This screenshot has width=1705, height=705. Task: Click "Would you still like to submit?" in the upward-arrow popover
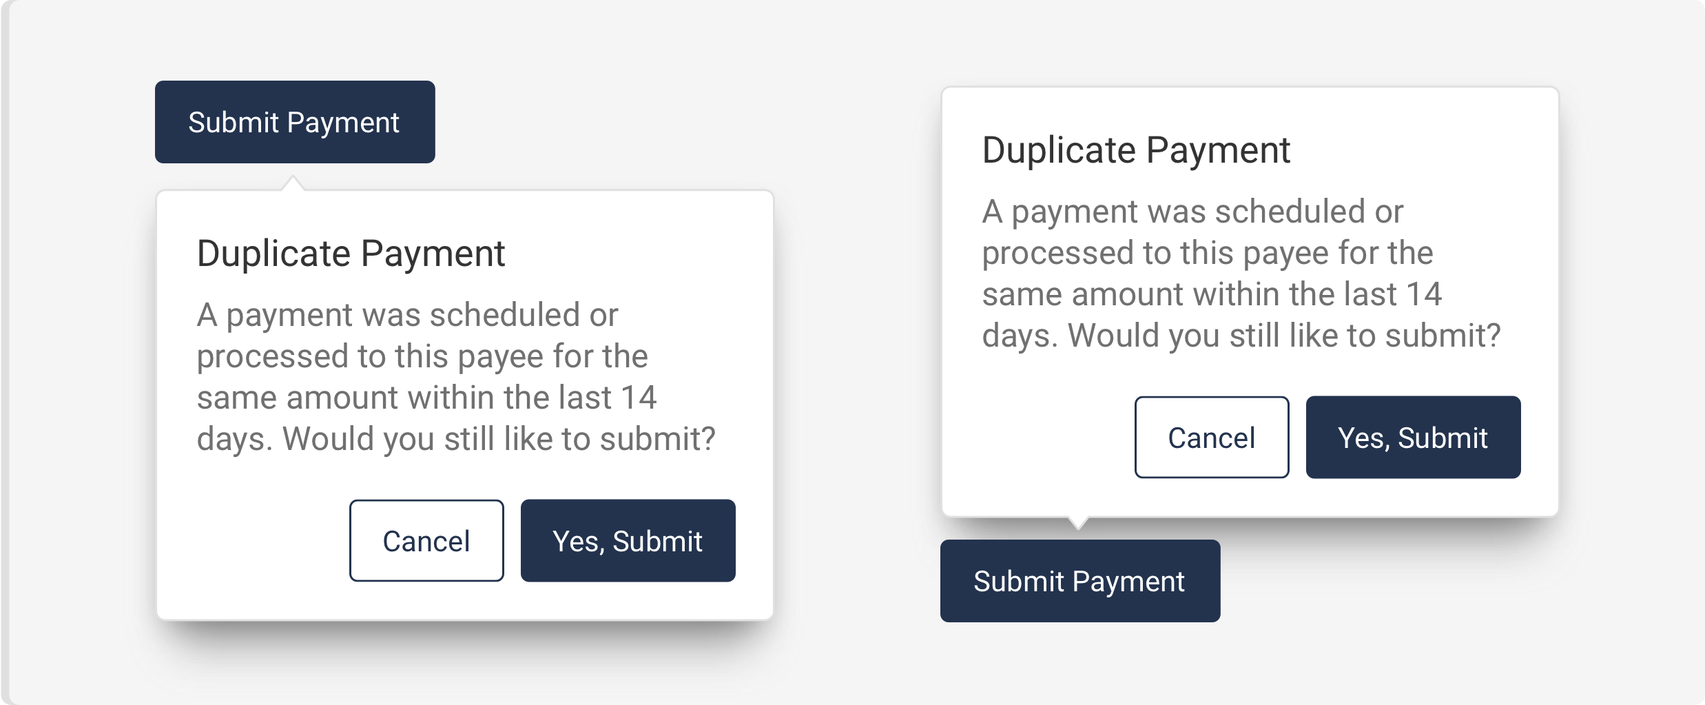pos(499,439)
